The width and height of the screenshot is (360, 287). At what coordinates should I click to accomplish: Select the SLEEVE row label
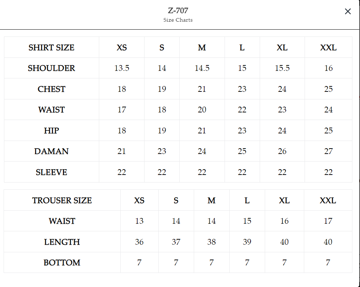(51, 172)
